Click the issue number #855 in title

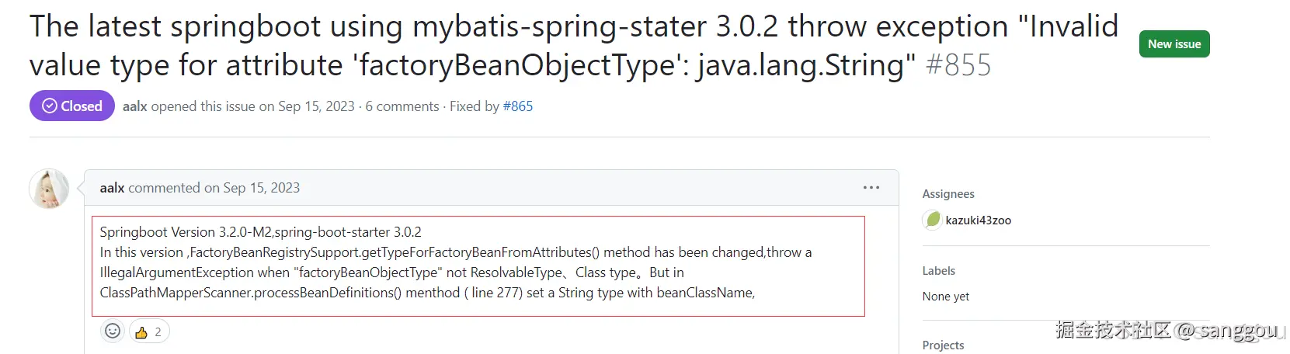click(958, 65)
